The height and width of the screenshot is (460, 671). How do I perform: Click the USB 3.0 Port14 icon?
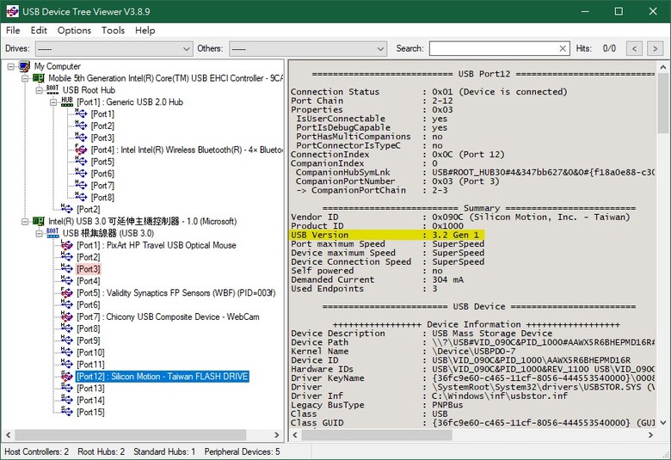pyautogui.click(x=67, y=400)
